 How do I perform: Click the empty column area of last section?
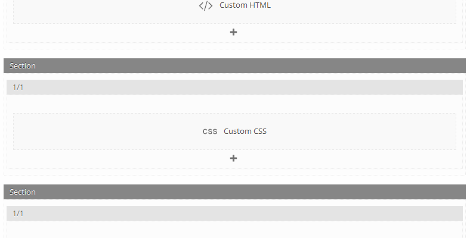click(234, 230)
